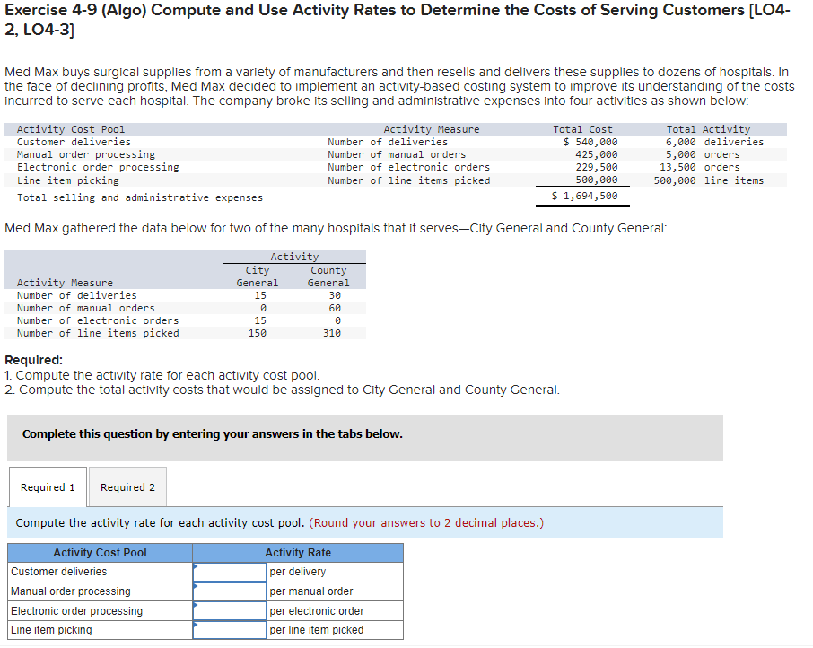Click the per delivery unit label

(x=296, y=571)
